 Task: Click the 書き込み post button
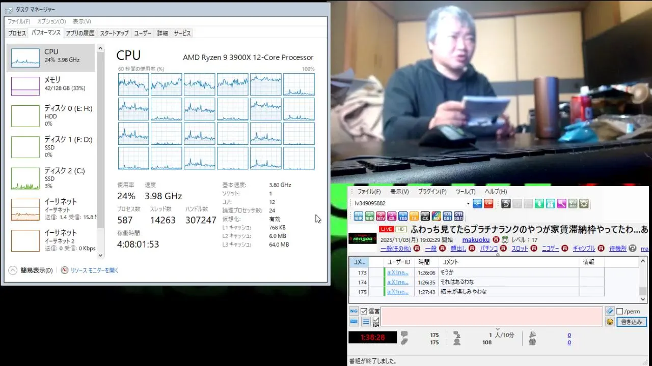coord(632,322)
